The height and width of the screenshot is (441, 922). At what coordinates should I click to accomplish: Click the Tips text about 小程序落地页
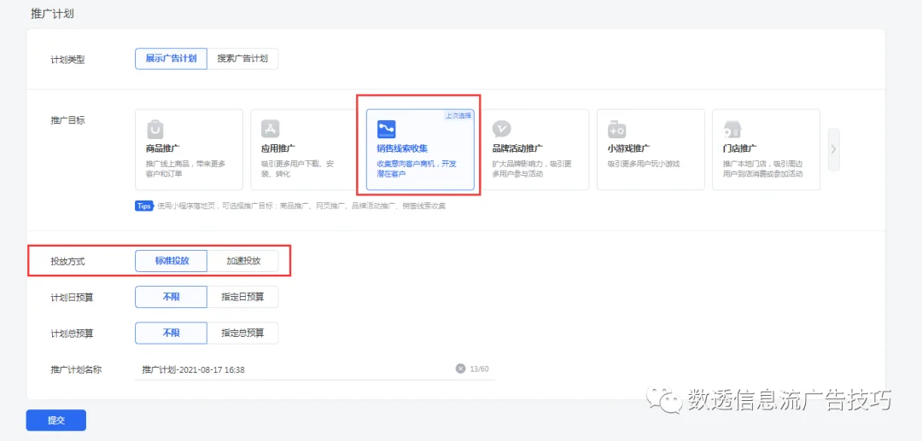coord(301,206)
